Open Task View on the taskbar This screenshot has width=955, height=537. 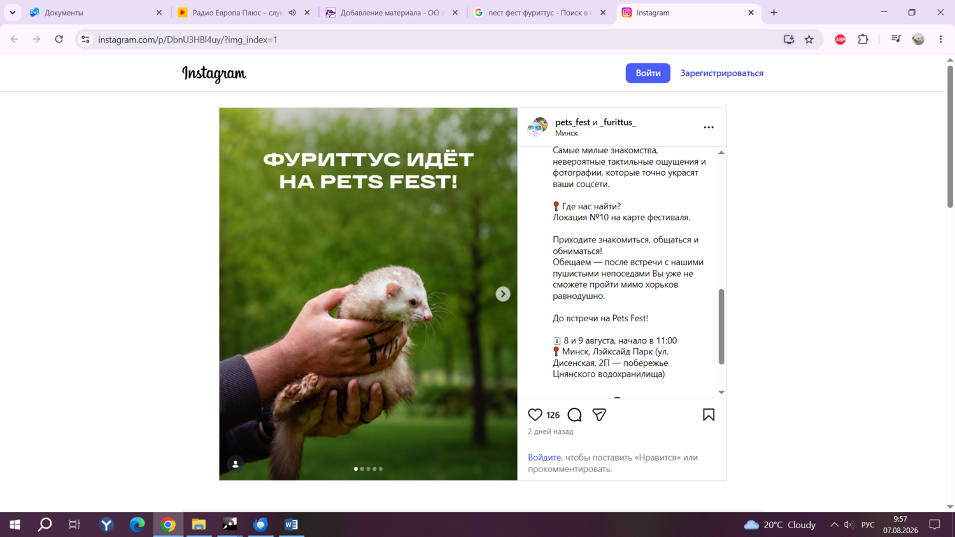tap(74, 524)
